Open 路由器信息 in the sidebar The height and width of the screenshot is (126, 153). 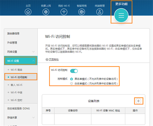click(13, 33)
